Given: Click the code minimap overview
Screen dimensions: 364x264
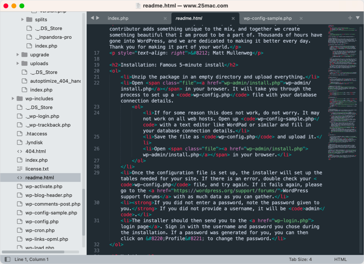Looking at the screenshot, I should (342, 92).
